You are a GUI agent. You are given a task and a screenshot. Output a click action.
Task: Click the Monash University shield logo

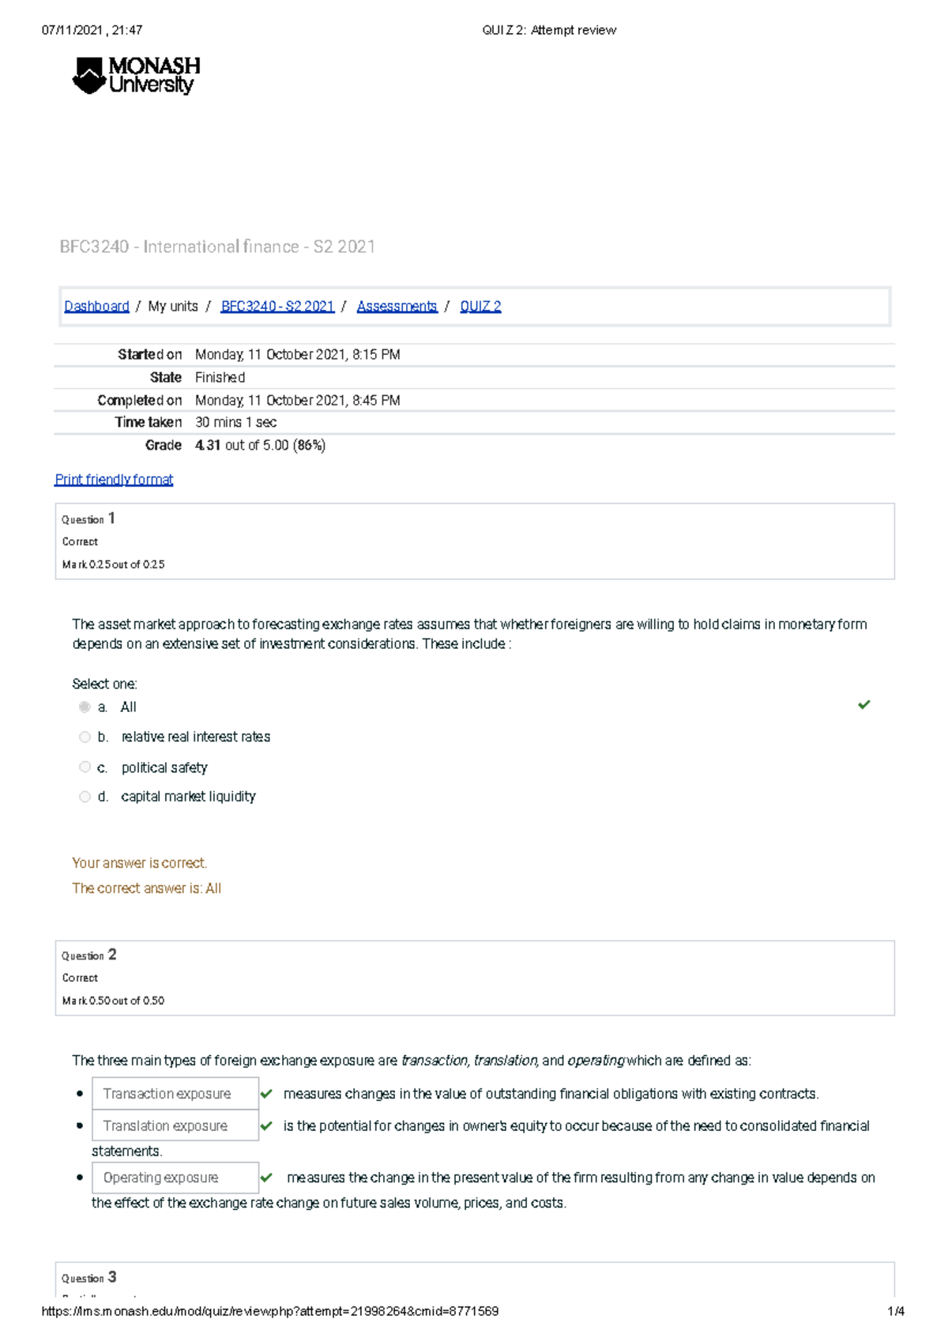pyautogui.click(x=88, y=76)
